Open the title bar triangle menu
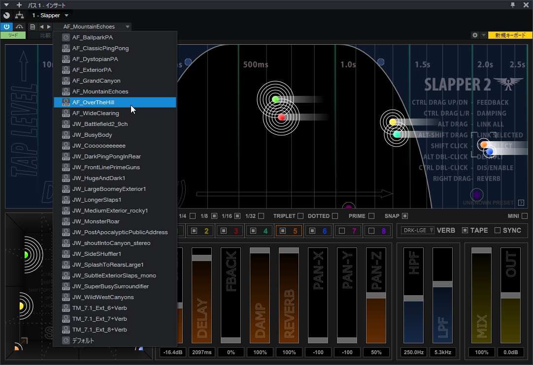 pyautogui.click(x=6, y=5)
